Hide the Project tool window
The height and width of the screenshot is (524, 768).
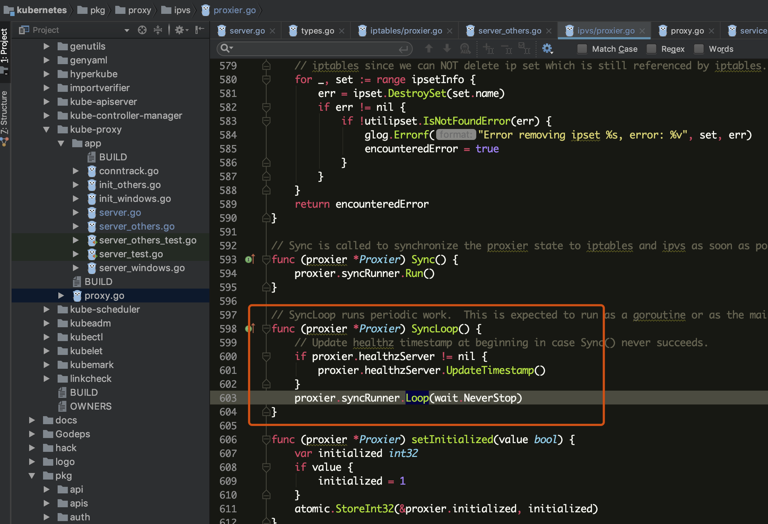(199, 30)
